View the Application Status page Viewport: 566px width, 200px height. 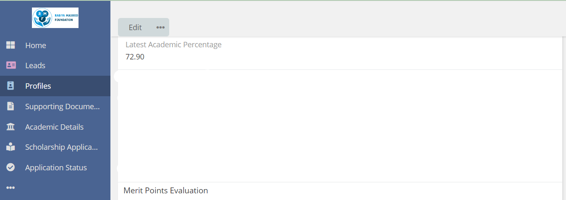pyautogui.click(x=56, y=167)
